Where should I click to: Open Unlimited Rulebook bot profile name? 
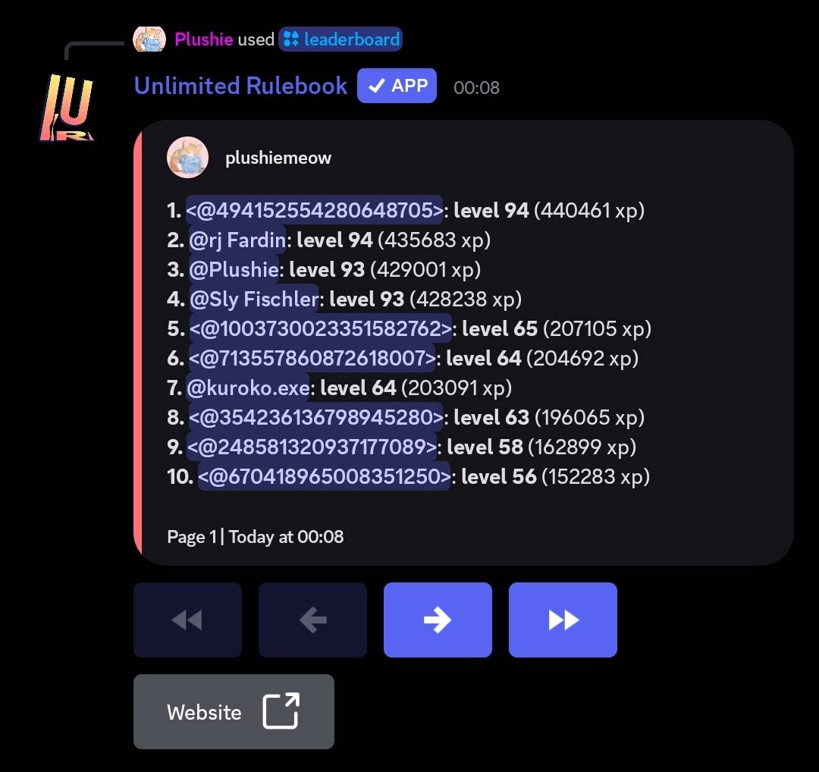(x=241, y=86)
